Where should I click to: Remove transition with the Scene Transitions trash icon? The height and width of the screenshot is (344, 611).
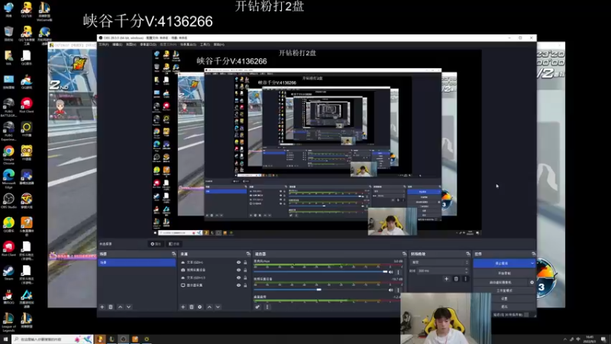[456, 279]
